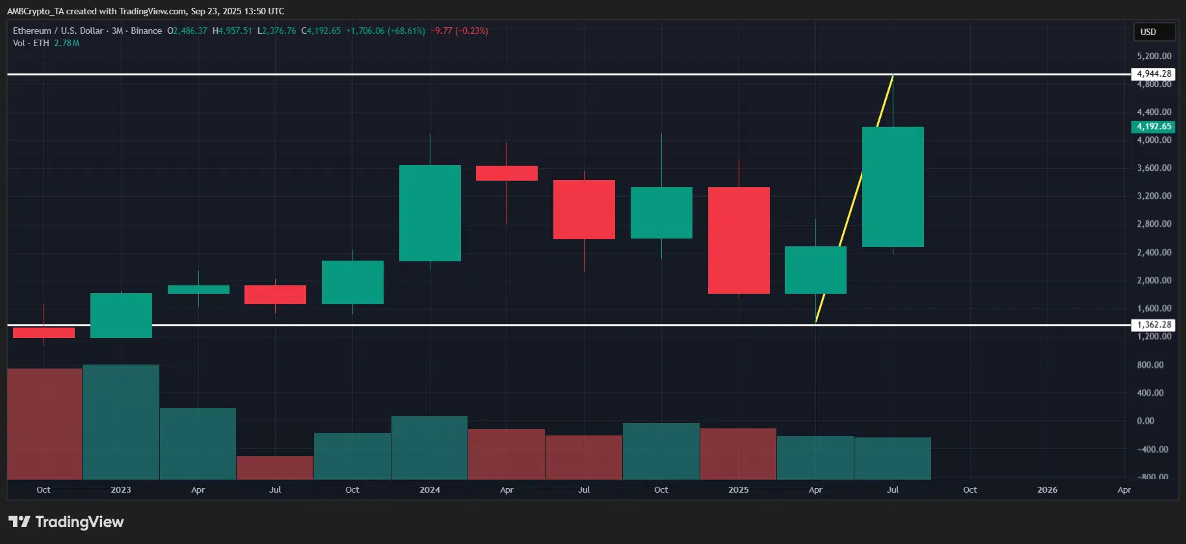This screenshot has width=1186, height=544.
Task: Click the 2023 label on the time axis
Action: click(x=121, y=489)
